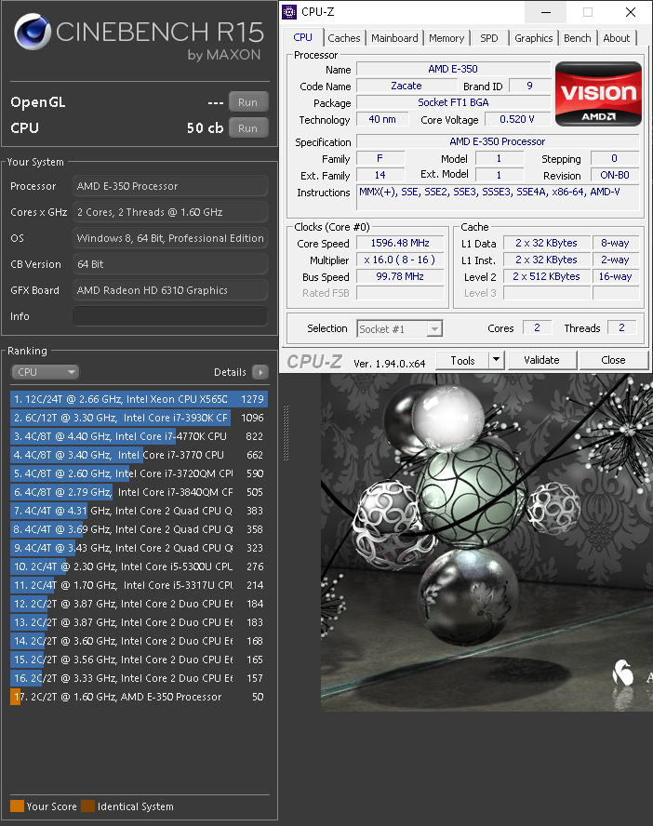Click the Info input field in Cinebench
The height and width of the screenshot is (826, 653).
point(170,316)
